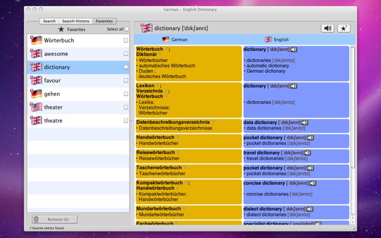
Task: Click the UK flag next to theatre
Action: [36, 120]
